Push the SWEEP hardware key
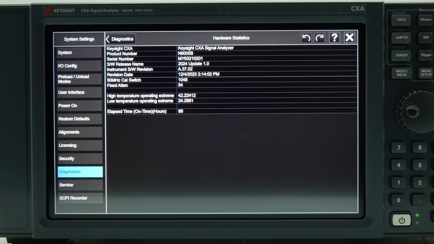Viewport: 434px width, 244px height. pyautogui.click(x=401, y=56)
